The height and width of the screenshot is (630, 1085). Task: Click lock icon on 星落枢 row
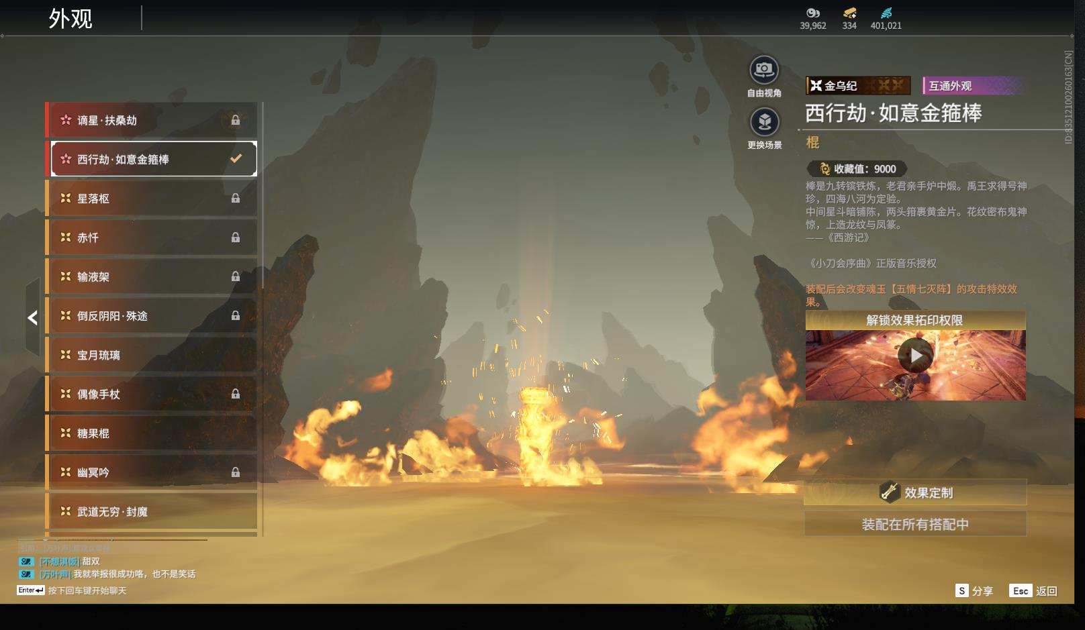pyautogui.click(x=236, y=198)
